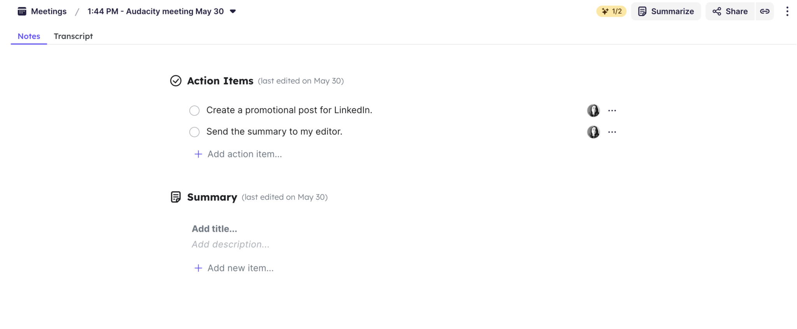Click the plus icon beside Add action item
797x329 pixels.
tap(198, 154)
